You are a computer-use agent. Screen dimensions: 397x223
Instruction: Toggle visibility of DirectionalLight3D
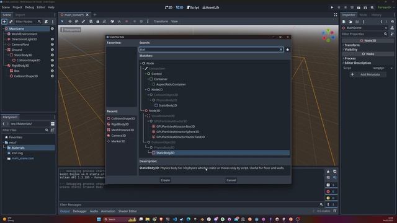coord(52,39)
